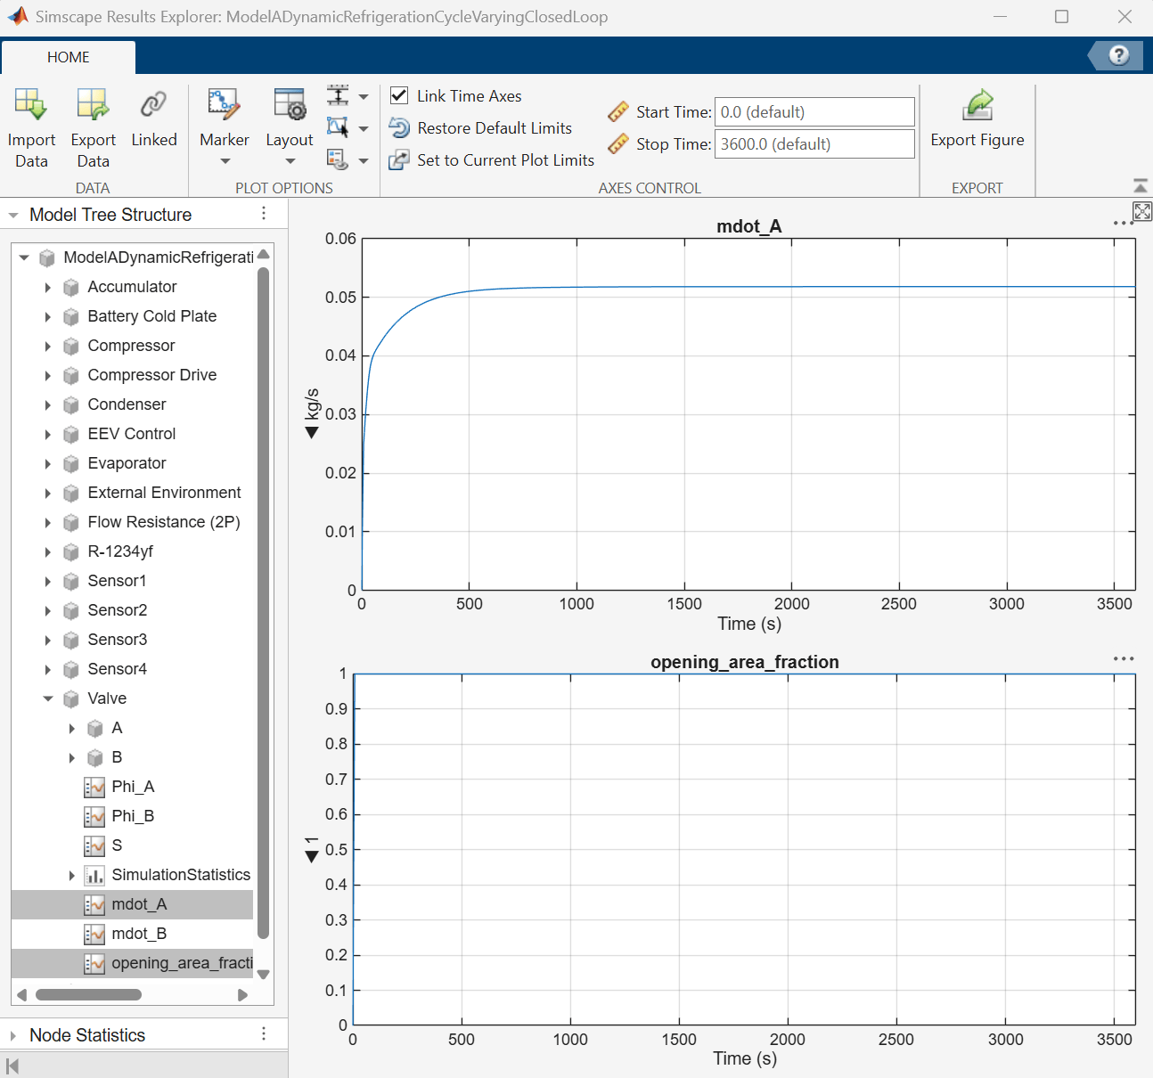Viewport: 1153px width, 1078px height.
Task: Click Set to Current Plot Limits
Action: 505,160
